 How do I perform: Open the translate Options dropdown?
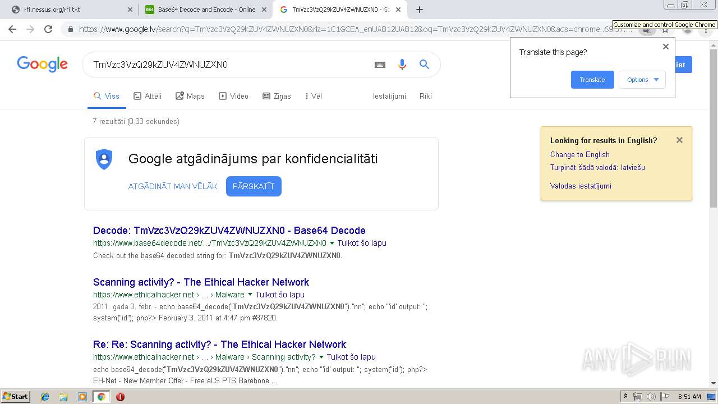coord(642,80)
